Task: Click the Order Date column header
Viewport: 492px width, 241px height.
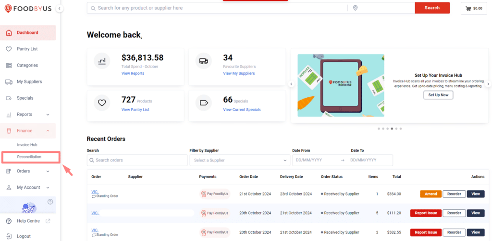Action: click(x=248, y=177)
